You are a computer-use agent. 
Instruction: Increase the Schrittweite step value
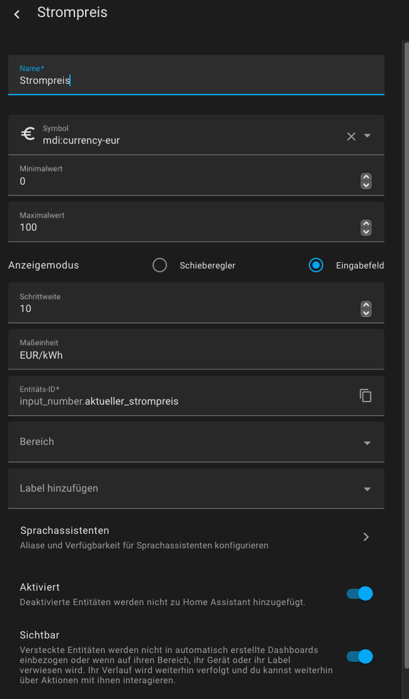366,304
